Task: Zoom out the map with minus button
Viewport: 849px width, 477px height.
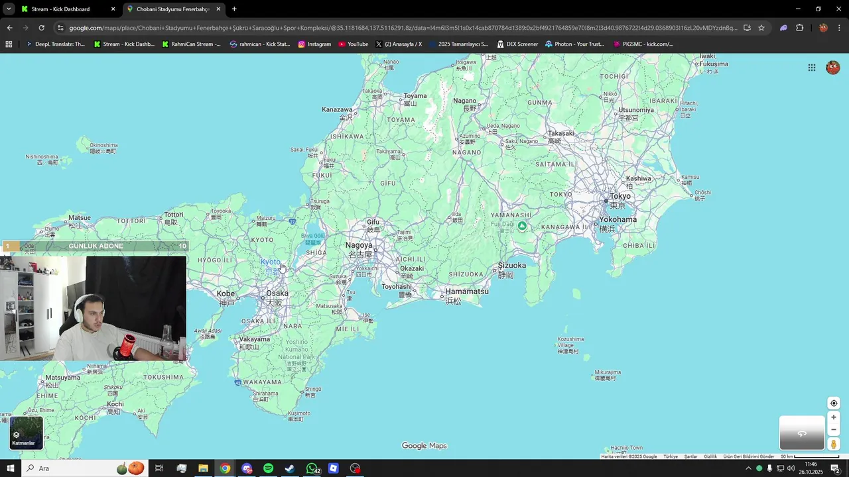Action: 834,429
